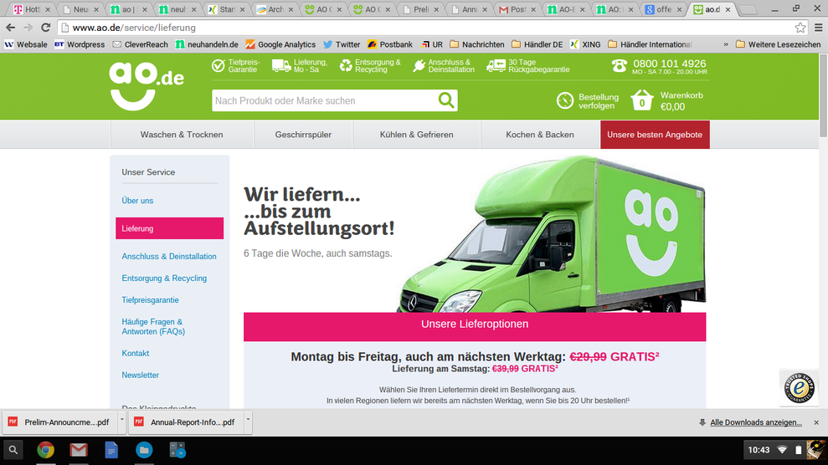Screen dimensions: 828x465
Task: Open the Annual-Report-Info...pdf downloaded file
Action: [187, 422]
